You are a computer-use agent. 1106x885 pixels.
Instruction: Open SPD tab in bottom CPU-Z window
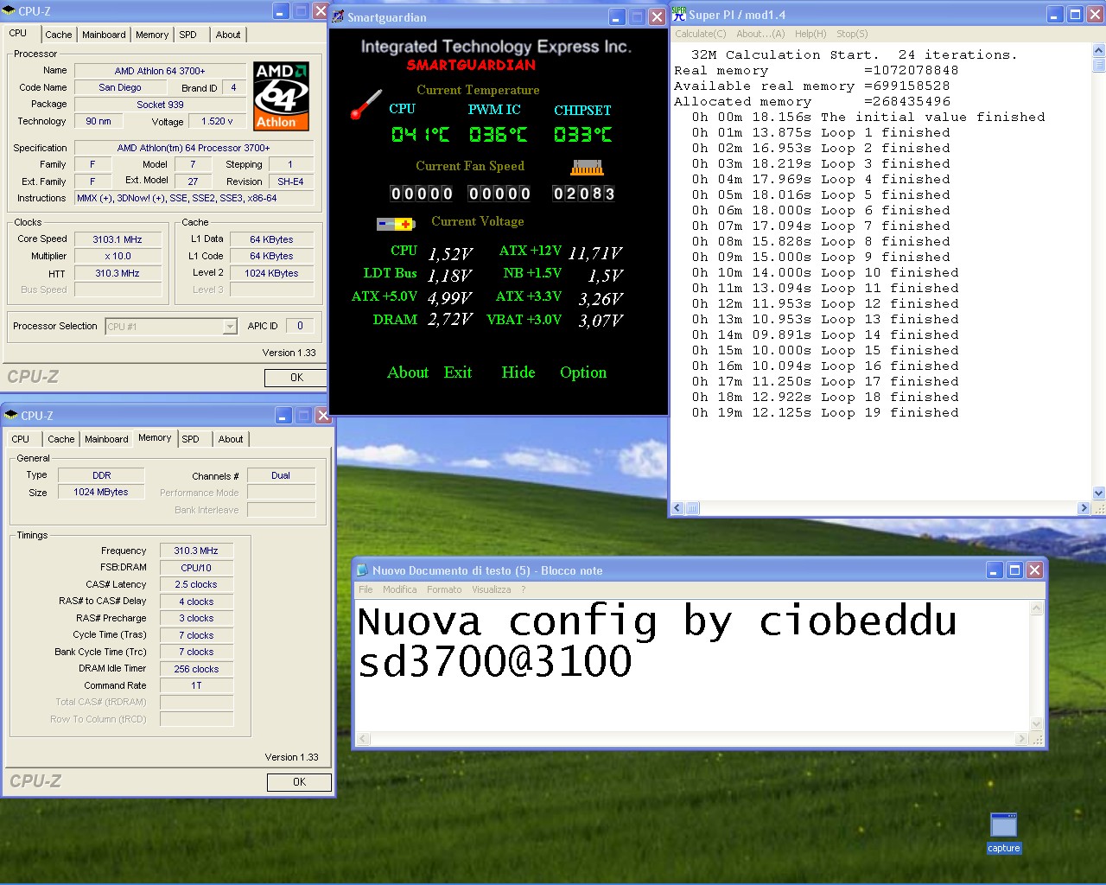coord(190,439)
